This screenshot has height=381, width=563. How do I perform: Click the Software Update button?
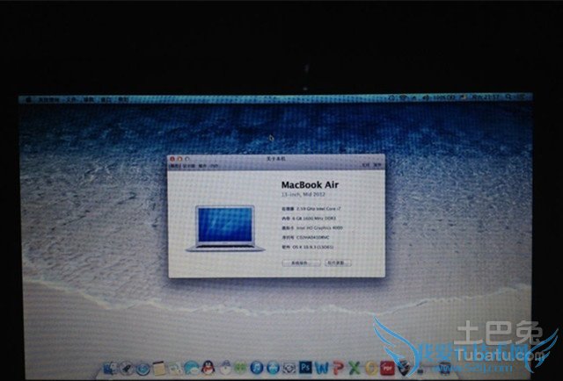[338, 262]
